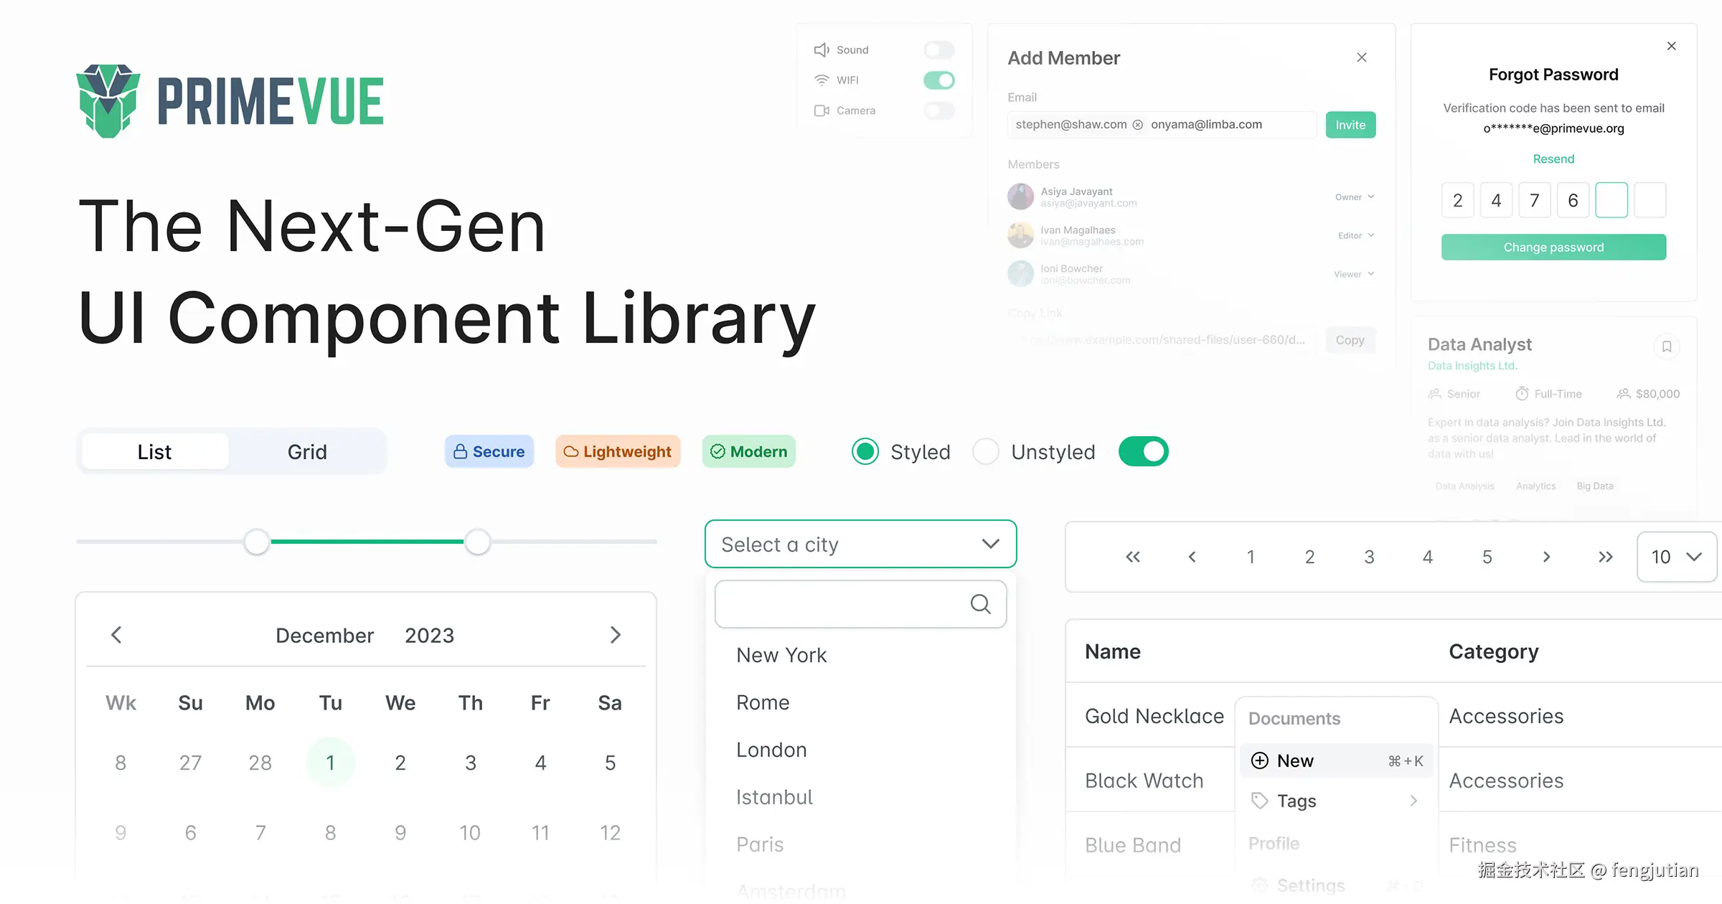Select the Unstyled radio button
Image resolution: width=1722 pixels, height=904 pixels.
pyautogui.click(x=986, y=452)
